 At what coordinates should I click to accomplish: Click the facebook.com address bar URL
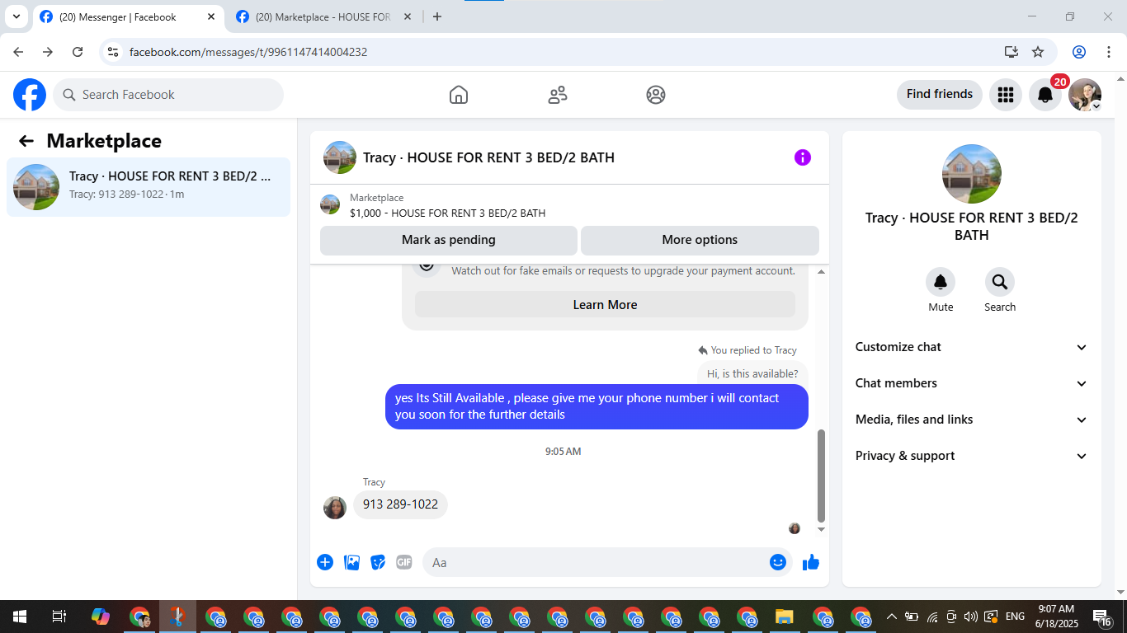tap(248, 52)
